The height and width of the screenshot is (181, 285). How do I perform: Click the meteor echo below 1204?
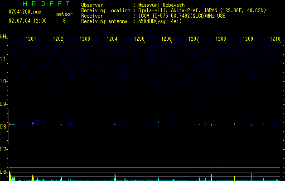[x=115, y=124]
